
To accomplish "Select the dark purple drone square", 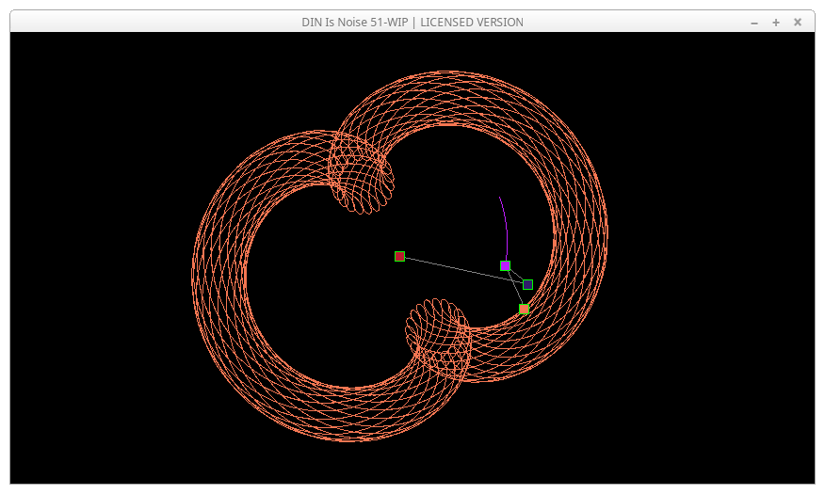I will (527, 284).
